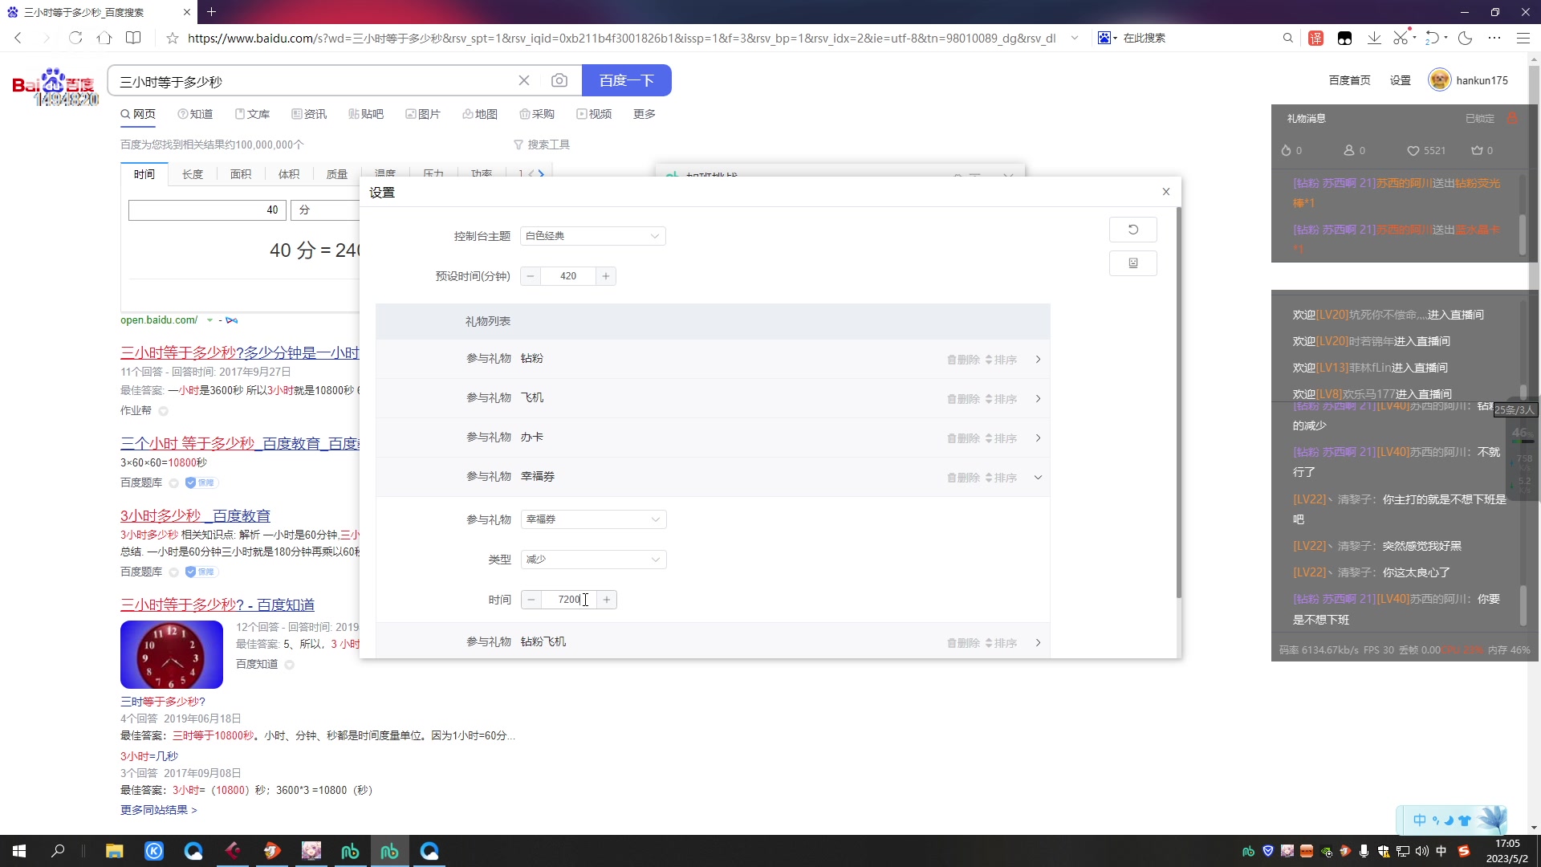Click the settings dialog vertical scrollbar
1541x867 pixels.
[1178, 401]
